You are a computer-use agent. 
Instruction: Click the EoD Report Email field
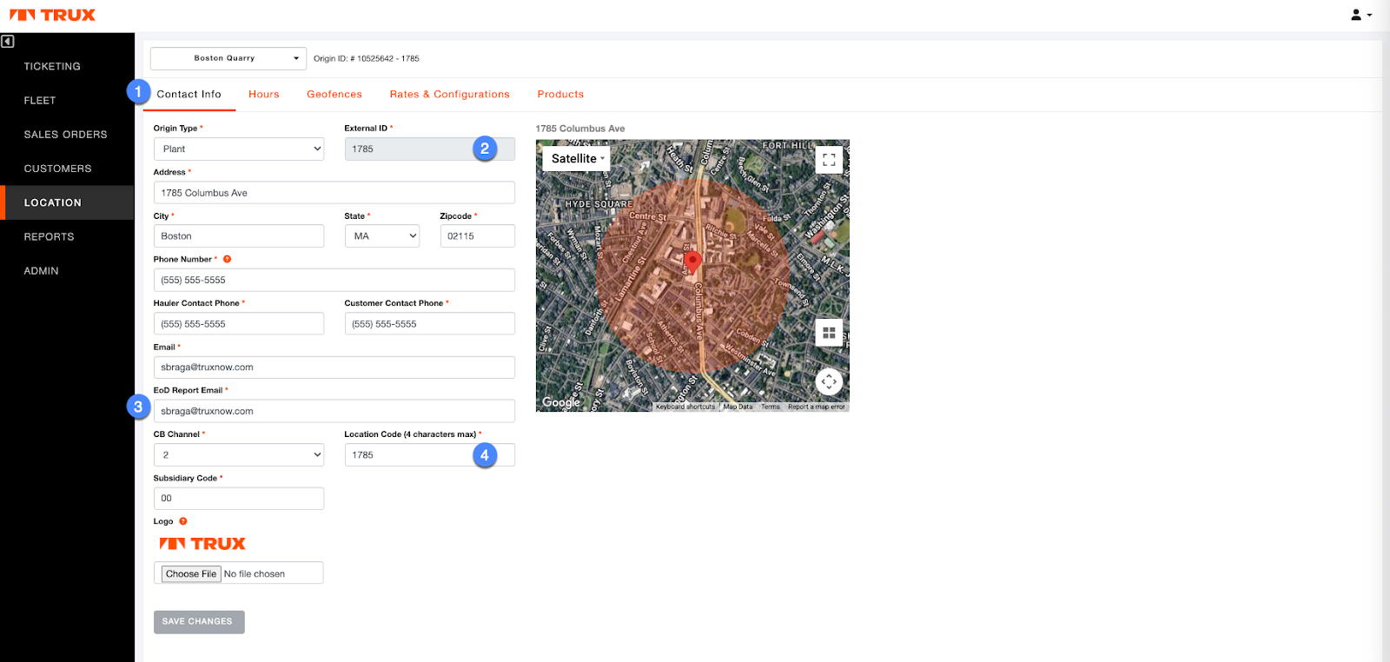tap(334, 412)
